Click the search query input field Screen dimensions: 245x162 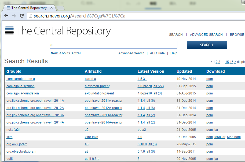113,45
